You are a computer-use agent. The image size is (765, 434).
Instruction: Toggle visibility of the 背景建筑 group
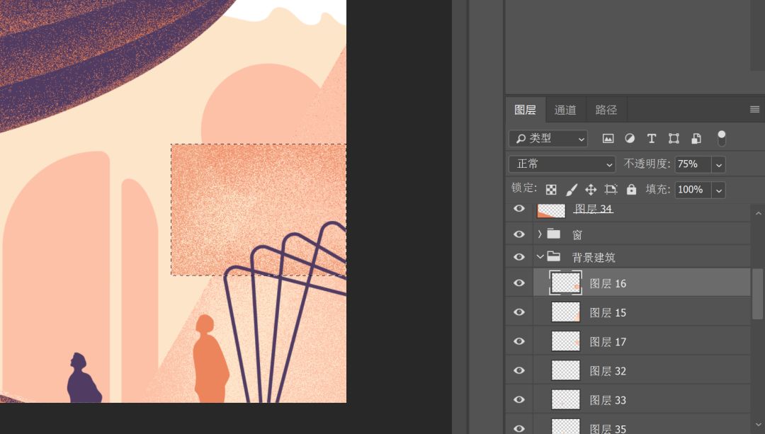(519, 257)
